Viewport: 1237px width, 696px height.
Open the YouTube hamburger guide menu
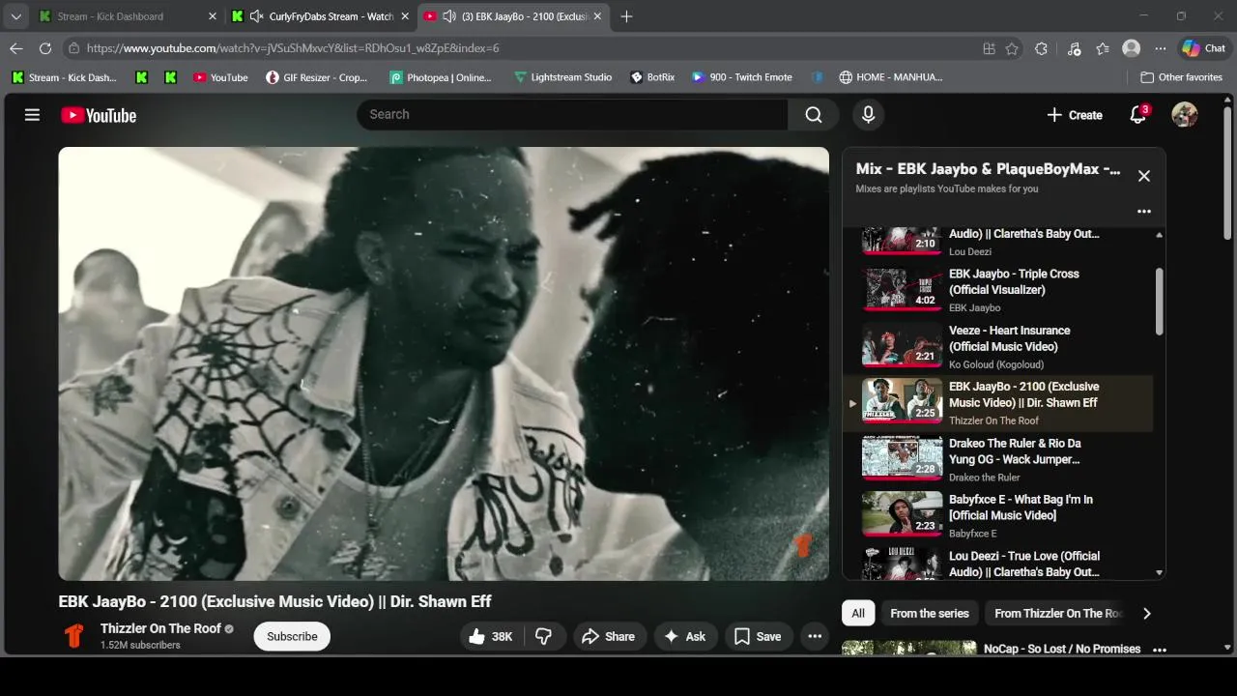coord(32,115)
